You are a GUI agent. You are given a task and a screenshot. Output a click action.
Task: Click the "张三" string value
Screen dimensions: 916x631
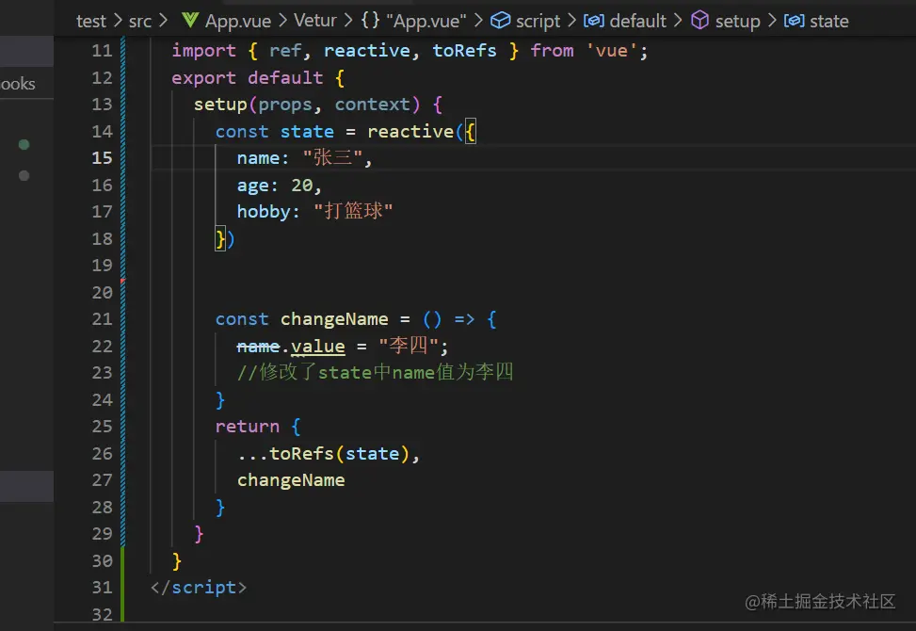click(333, 158)
